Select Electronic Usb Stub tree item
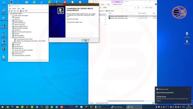The image size is (193, 109). coord(19,25)
